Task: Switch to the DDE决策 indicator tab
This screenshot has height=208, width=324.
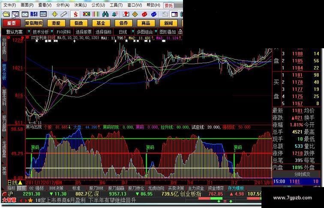Action: (57, 188)
